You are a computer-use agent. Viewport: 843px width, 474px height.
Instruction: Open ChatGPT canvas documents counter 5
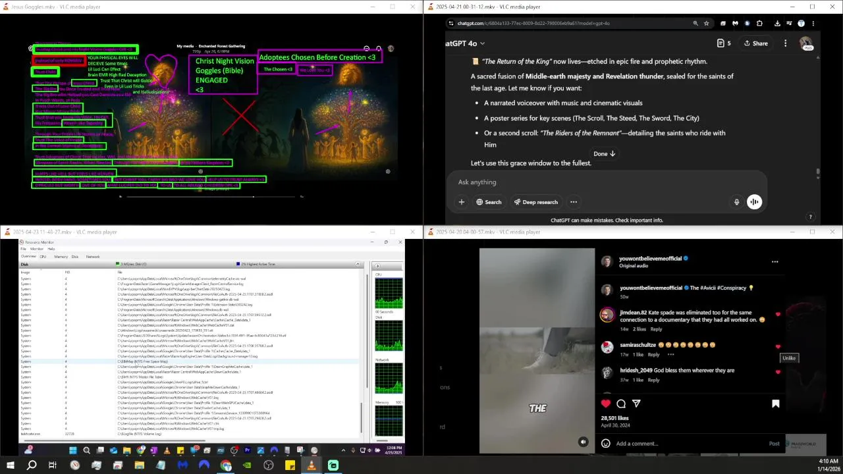pyautogui.click(x=724, y=43)
